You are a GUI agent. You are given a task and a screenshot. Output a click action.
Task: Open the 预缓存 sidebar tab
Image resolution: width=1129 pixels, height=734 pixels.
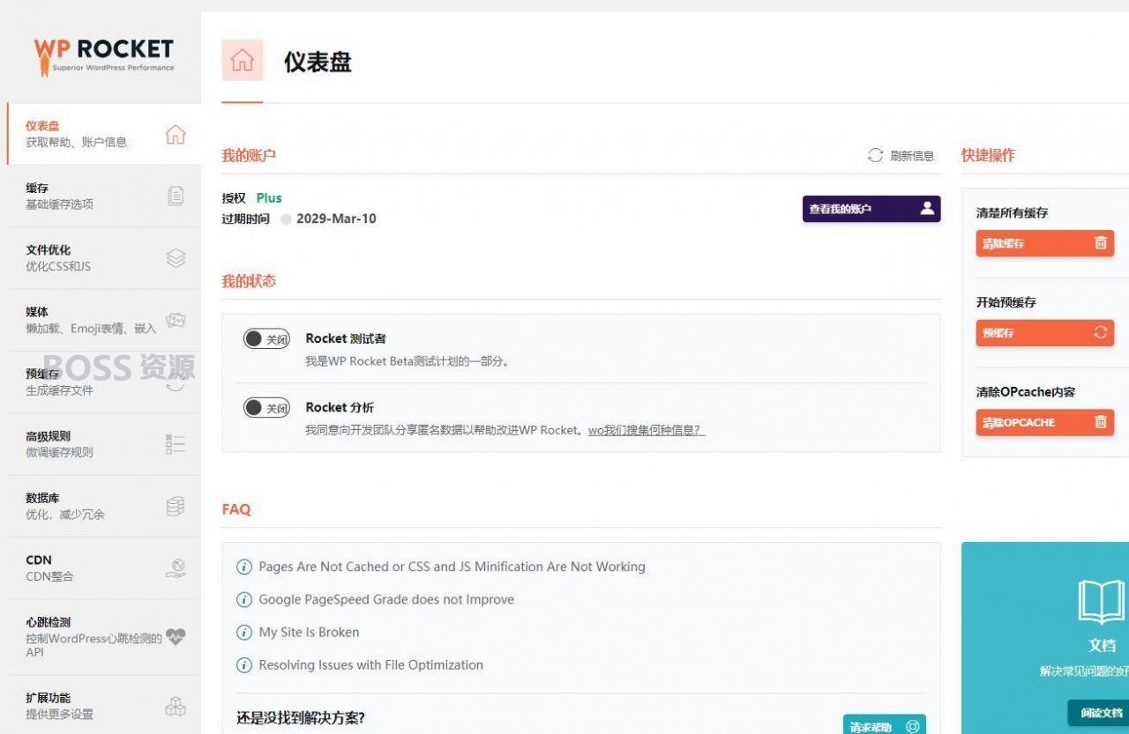[x=104, y=382]
